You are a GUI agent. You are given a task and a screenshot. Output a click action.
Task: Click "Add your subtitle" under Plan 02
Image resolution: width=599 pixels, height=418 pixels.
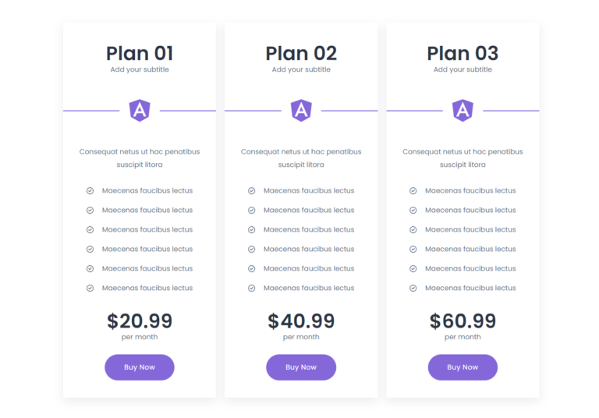pos(301,69)
